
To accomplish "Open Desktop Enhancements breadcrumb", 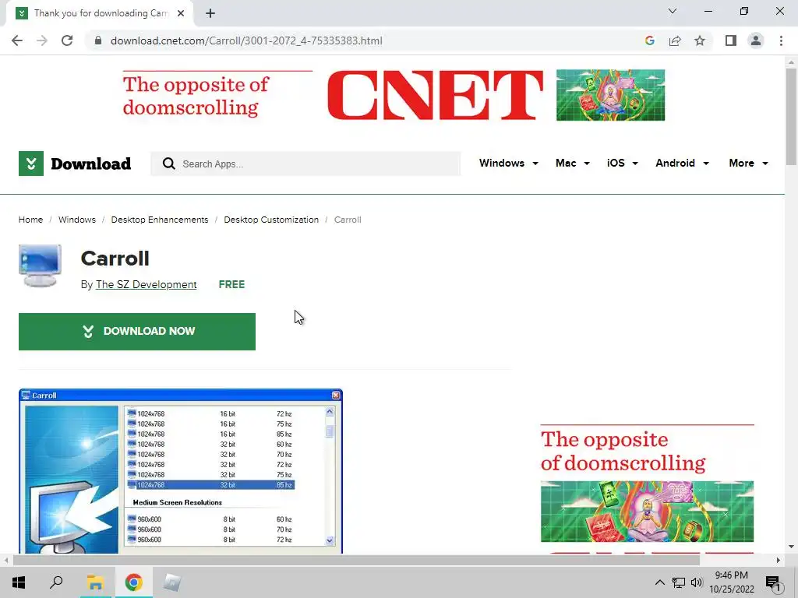I will [x=159, y=220].
